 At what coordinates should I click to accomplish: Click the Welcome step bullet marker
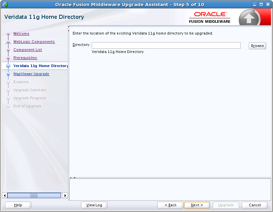[8, 34]
